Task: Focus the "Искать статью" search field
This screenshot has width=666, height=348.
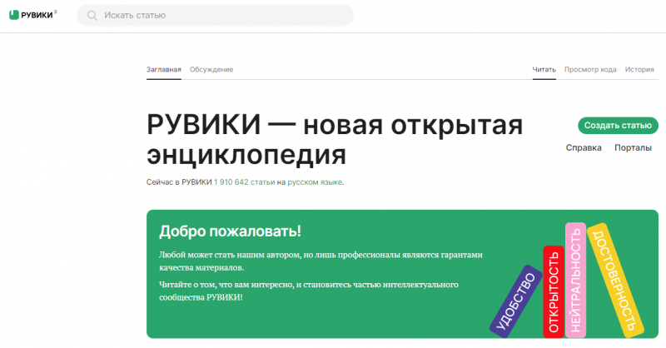Action: coord(216,15)
